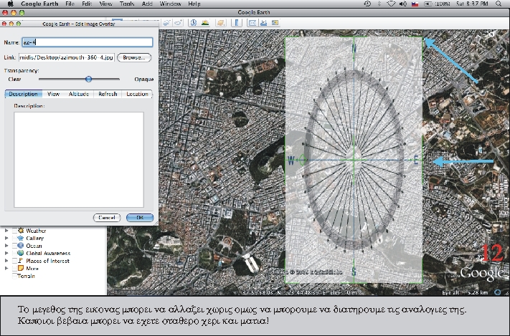This screenshot has width=510, height=336.
Task: Click the More layer folder icon
Action: tap(21, 268)
